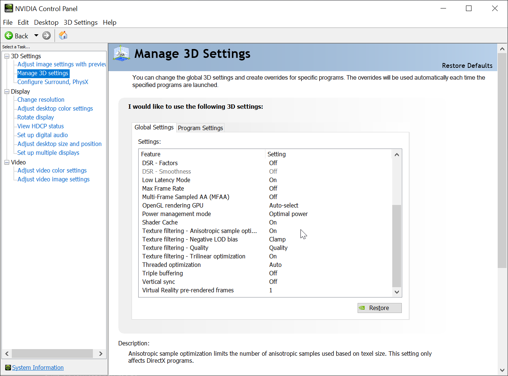The width and height of the screenshot is (508, 376).
Task: Click the System Information icon
Action: click(8, 368)
